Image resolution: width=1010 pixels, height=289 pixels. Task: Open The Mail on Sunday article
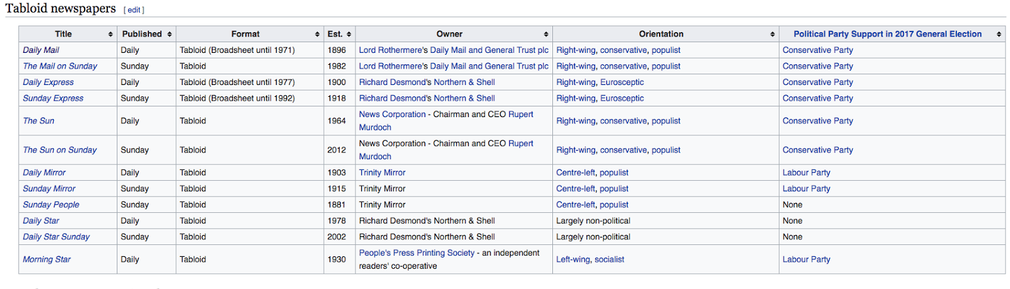coord(60,66)
